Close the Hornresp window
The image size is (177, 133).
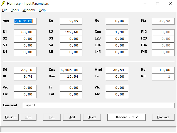click(170, 4)
